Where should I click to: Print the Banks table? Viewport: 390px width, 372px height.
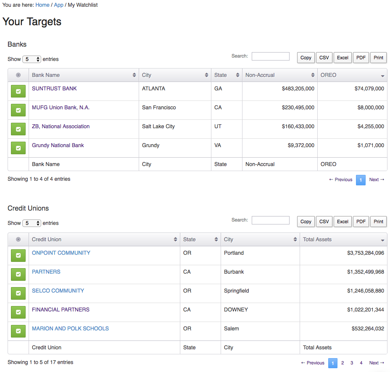click(x=378, y=58)
